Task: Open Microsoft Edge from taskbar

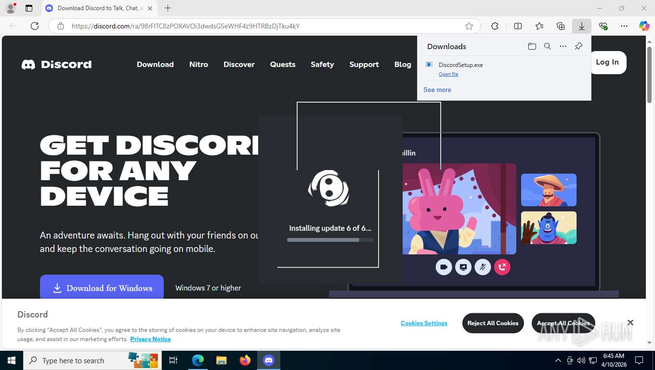Action: tap(198, 360)
